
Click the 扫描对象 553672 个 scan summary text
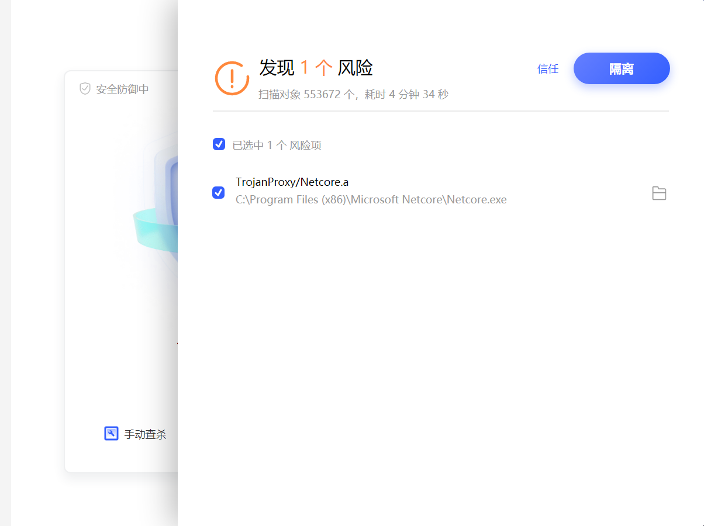(x=353, y=94)
